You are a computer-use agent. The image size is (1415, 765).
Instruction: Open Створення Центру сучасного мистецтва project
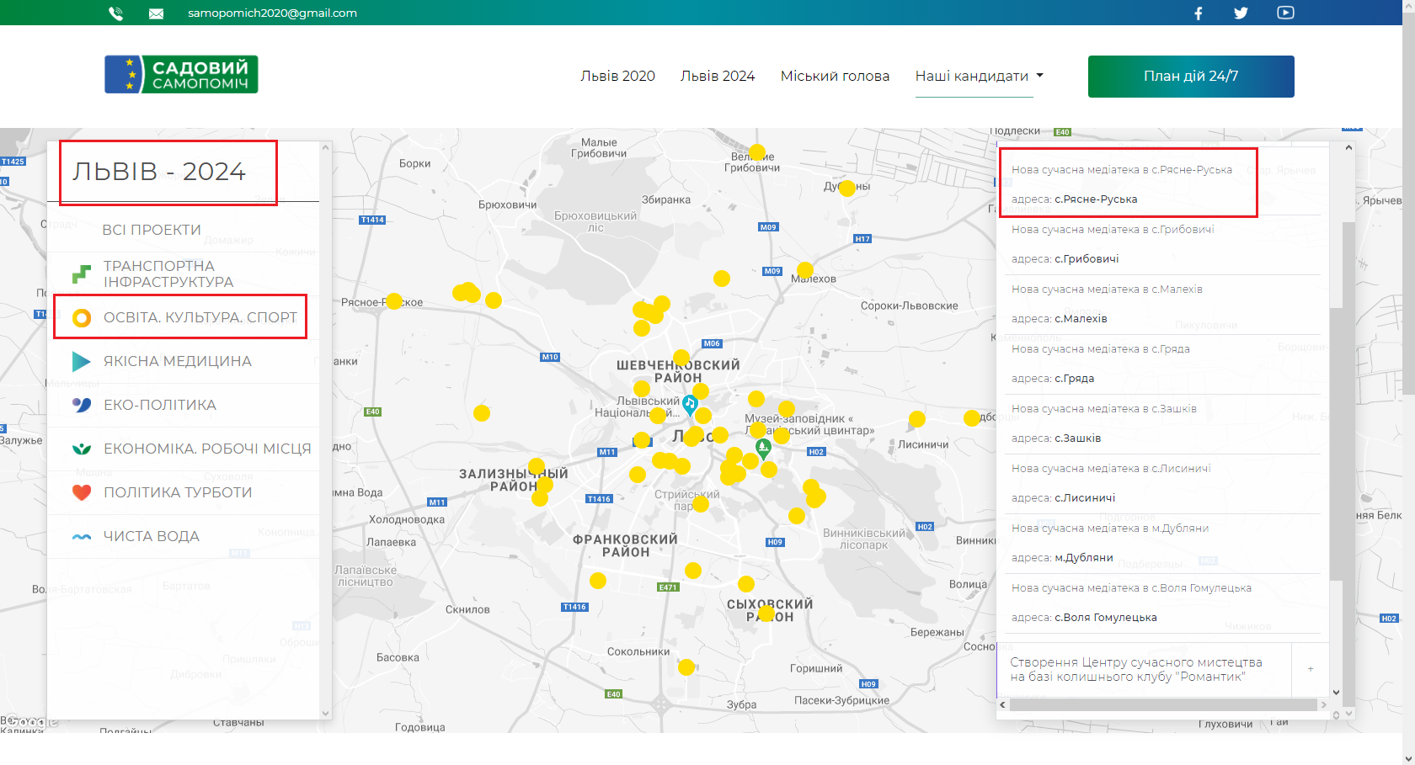click(x=1136, y=669)
